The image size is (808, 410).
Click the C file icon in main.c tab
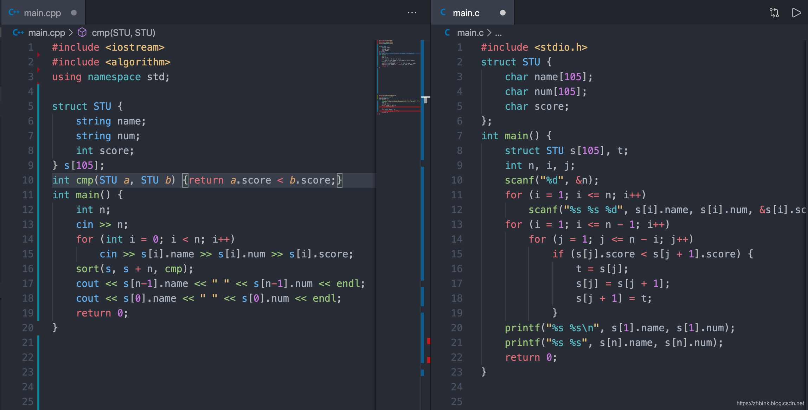pos(443,12)
